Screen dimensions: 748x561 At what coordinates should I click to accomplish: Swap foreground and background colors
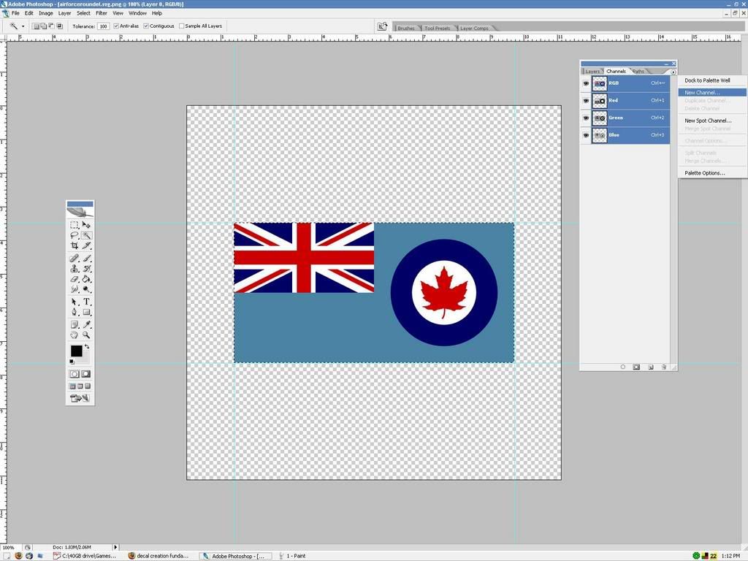coord(87,347)
